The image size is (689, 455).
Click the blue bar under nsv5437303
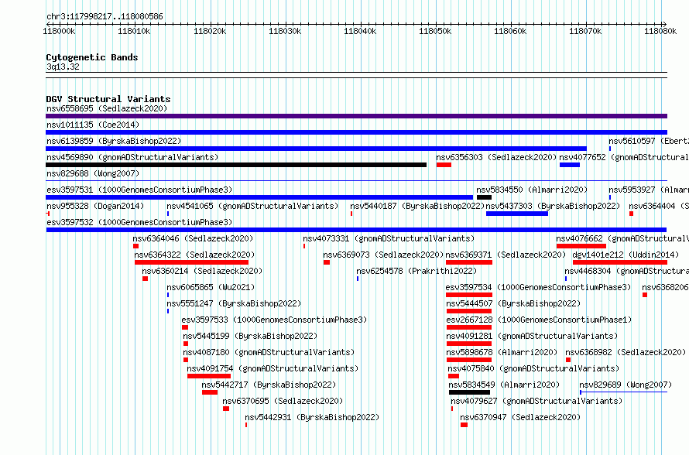point(517,214)
